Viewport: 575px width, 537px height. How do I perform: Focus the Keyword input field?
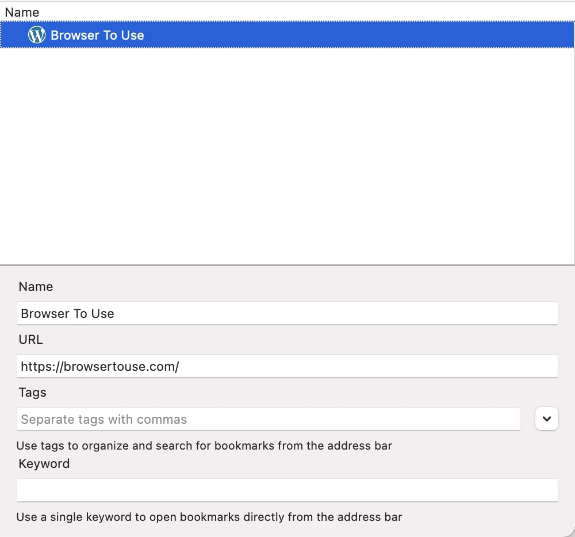coord(287,490)
